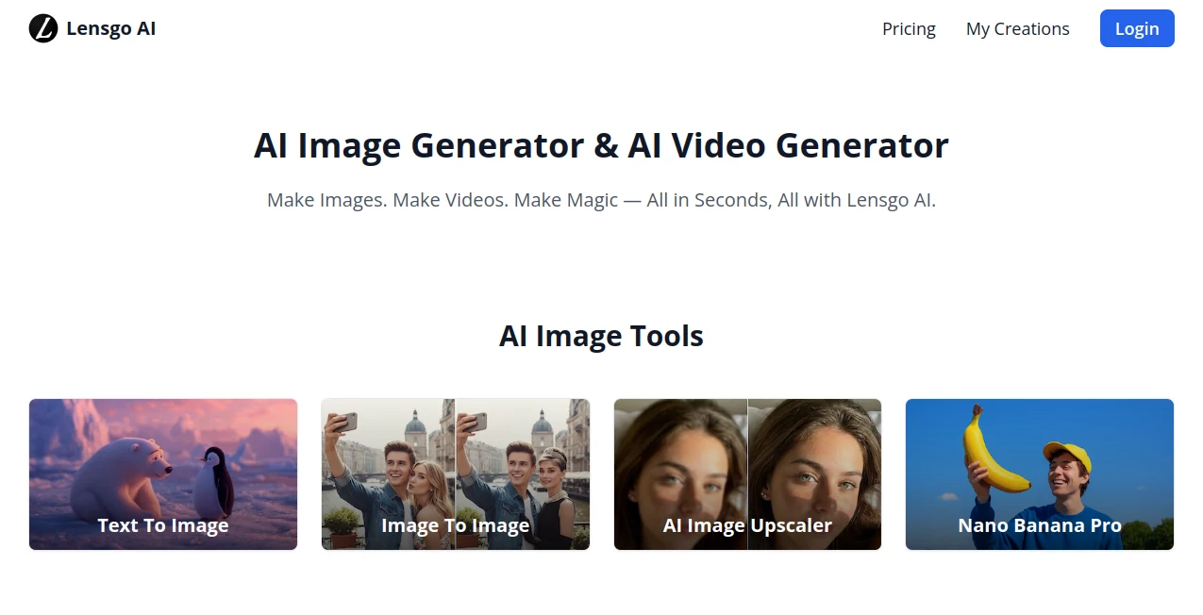This screenshot has width=1203, height=615.
Task: Click the tagline below the heading
Action: pyautogui.click(x=601, y=199)
